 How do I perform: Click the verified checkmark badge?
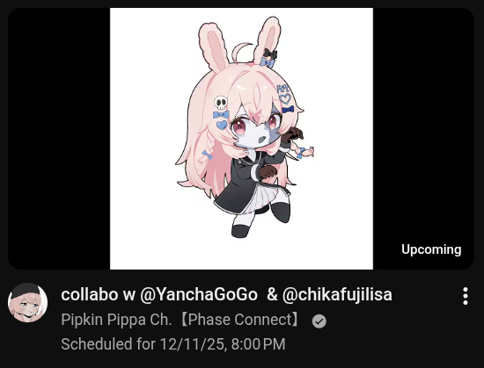319,321
